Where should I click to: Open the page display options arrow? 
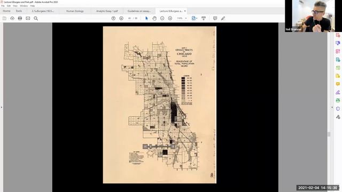pos(197,18)
